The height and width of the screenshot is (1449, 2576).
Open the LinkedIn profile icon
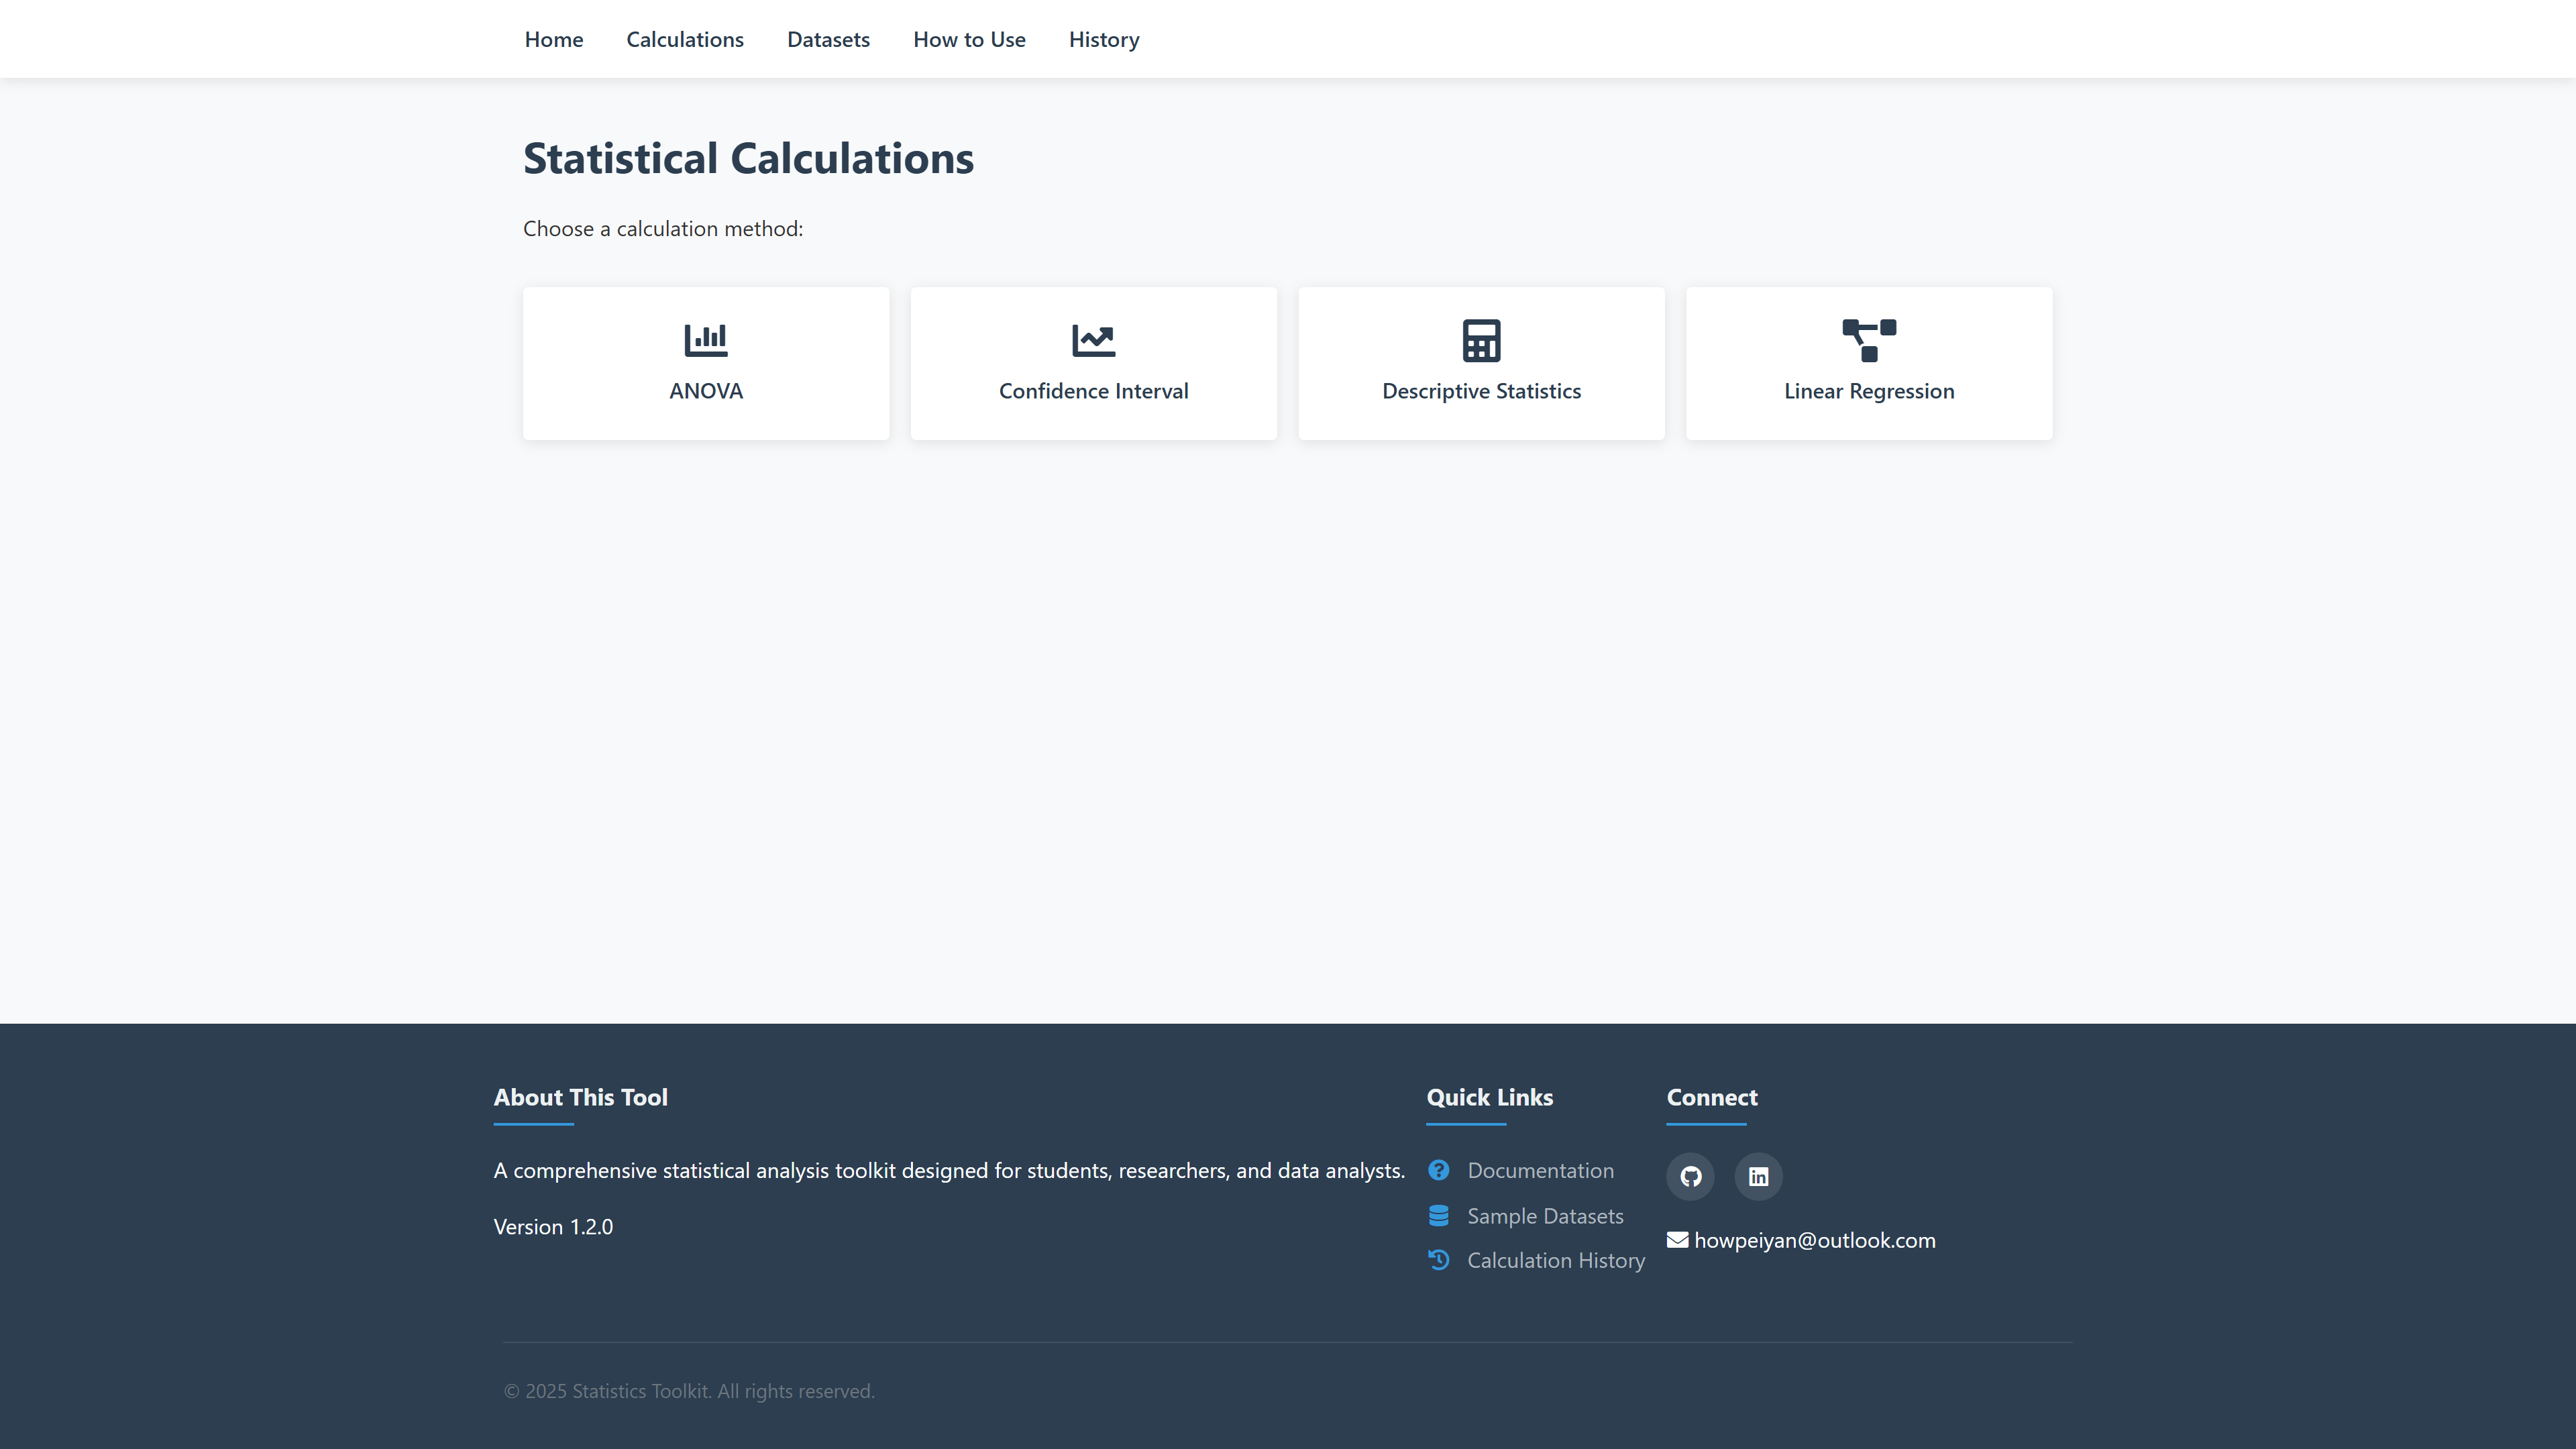click(x=1758, y=1176)
